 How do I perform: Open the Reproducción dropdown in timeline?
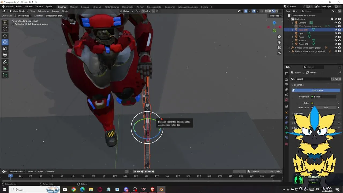click(x=17, y=172)
